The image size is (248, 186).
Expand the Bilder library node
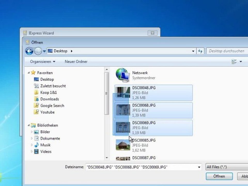32,132
